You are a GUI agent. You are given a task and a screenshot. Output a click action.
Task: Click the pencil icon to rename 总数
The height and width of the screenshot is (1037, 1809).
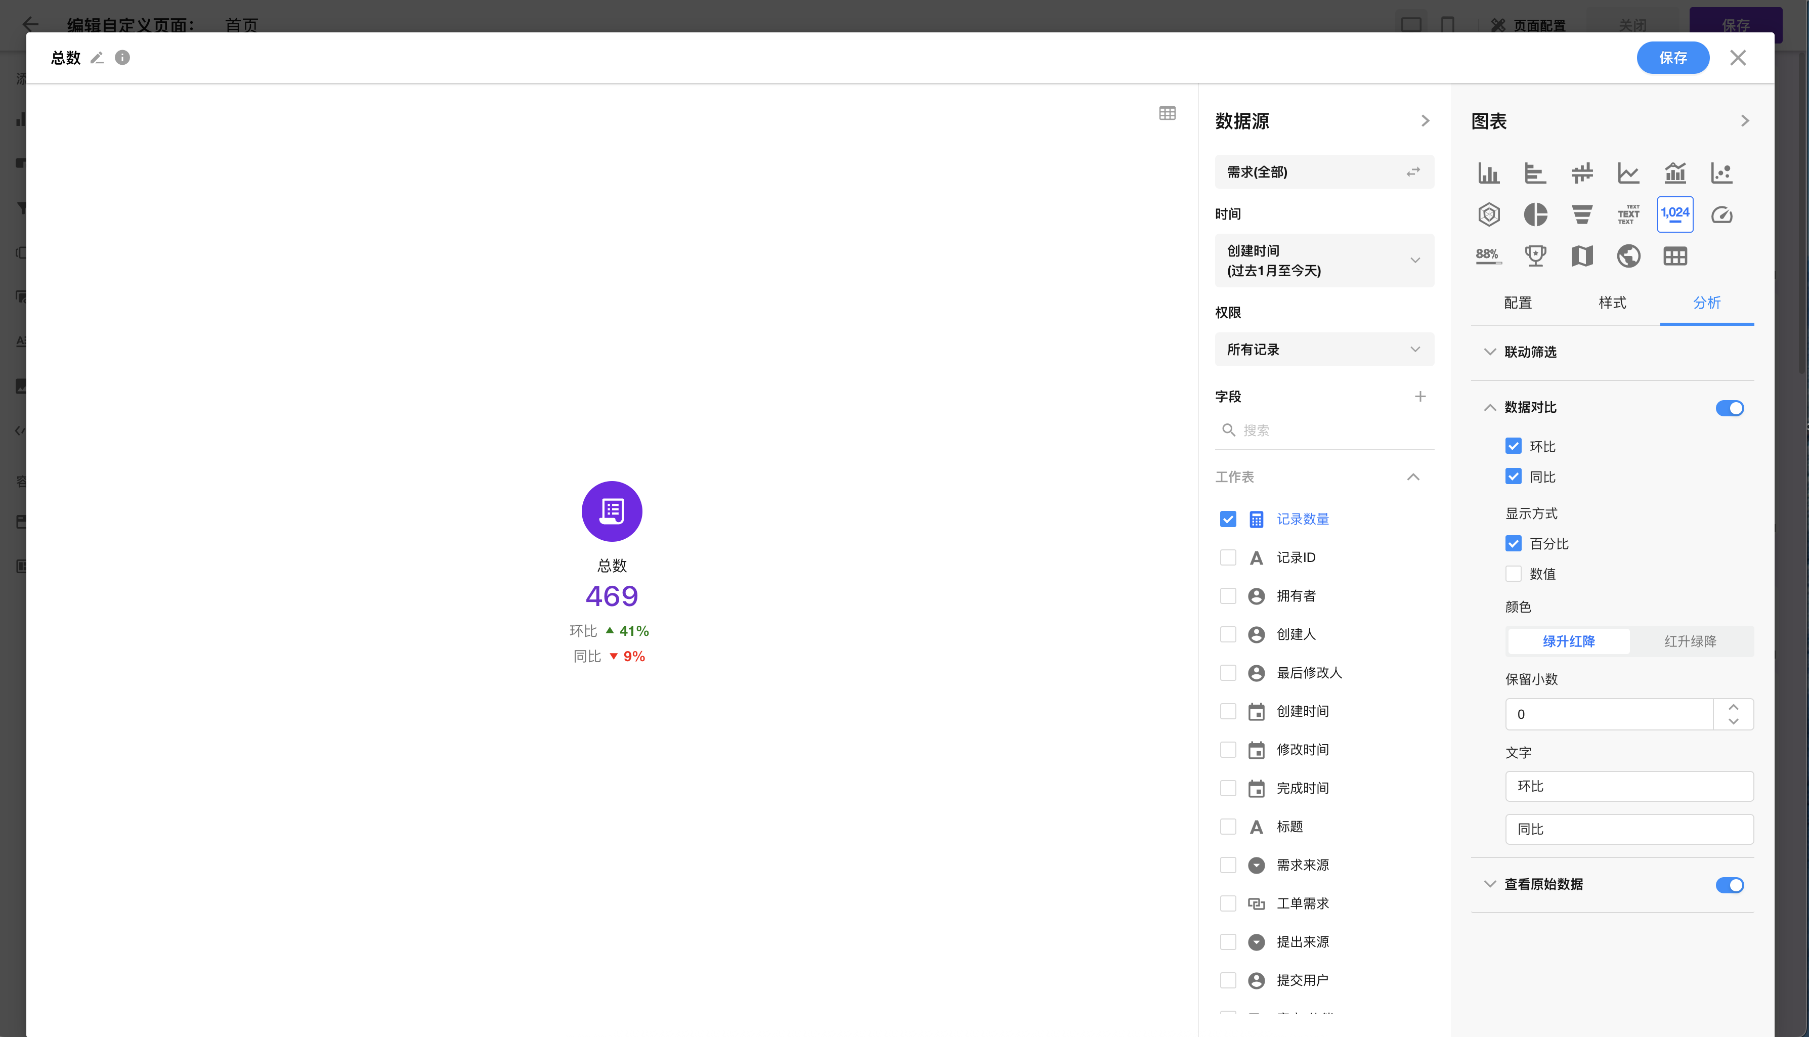pyautogui.click(x=97, y=58)
